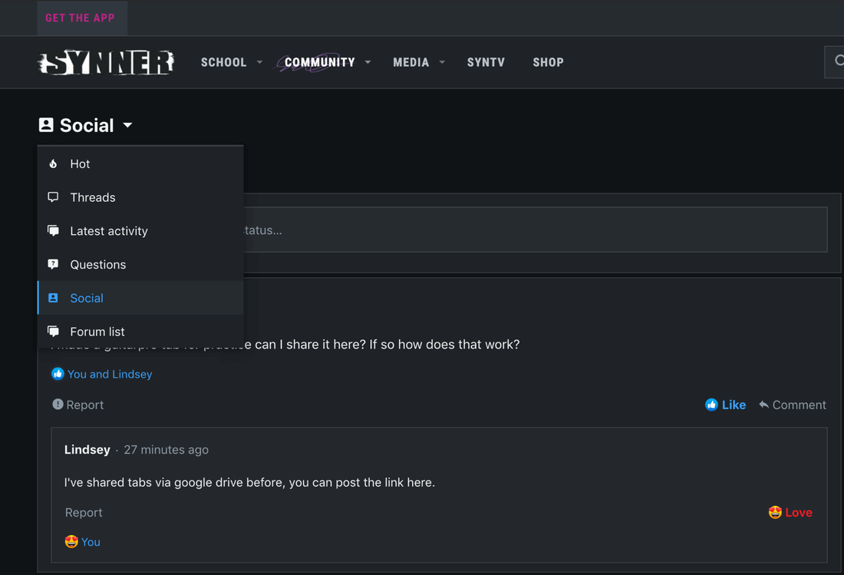
Task: Click the SYNNER logo
Action: (105, 62)
